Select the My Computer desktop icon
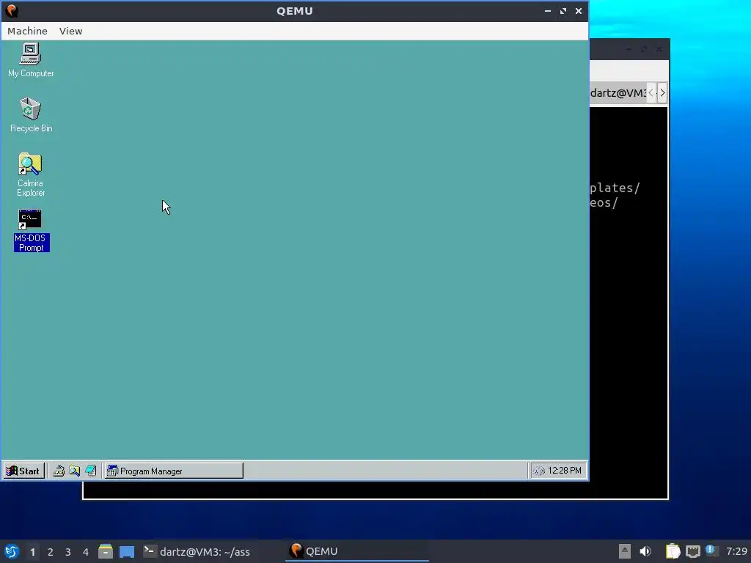751x563 pixels. point(31,60)
